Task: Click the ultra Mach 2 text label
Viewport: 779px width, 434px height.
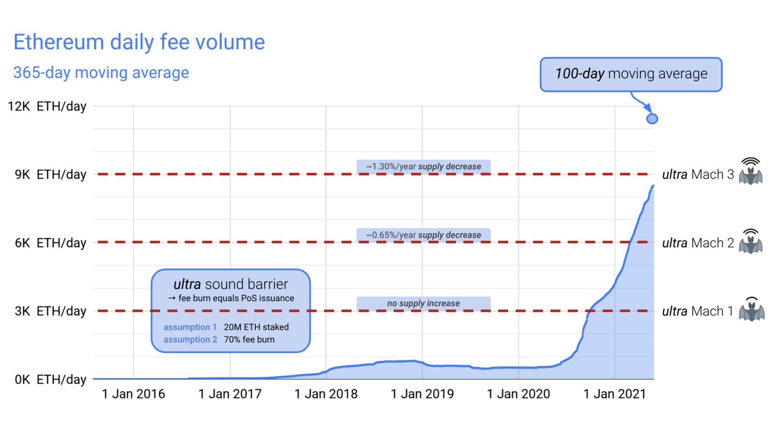Action: coord(698,243)
